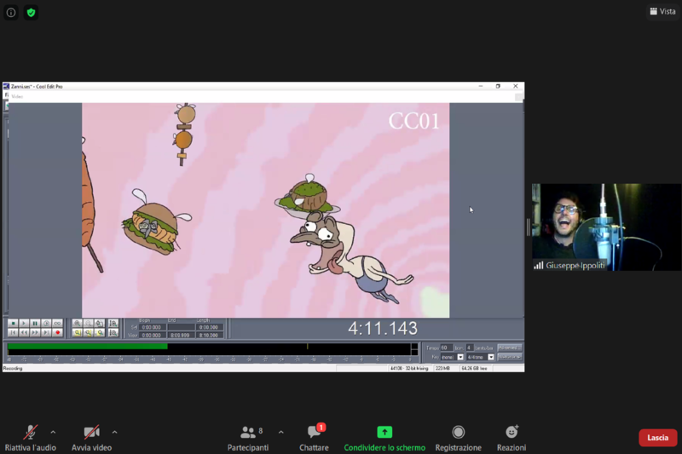Click View End field showing 8:09.999
Viewport: 682px width, 454px height.
(x=181, y=335)
